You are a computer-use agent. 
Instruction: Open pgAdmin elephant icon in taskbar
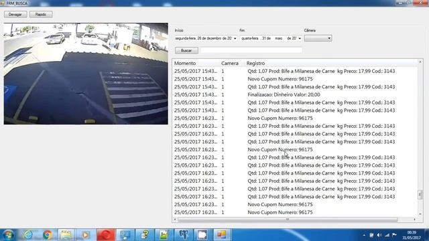point(183,235)
